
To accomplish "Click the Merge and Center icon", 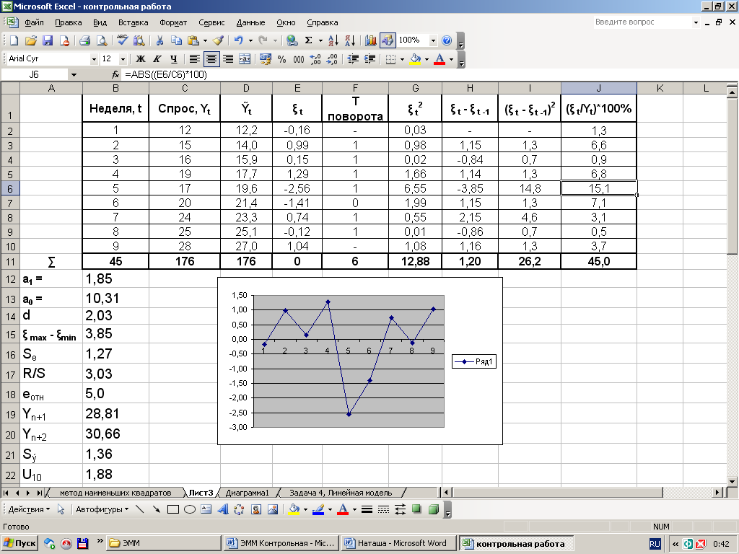I will click(245, 59).
